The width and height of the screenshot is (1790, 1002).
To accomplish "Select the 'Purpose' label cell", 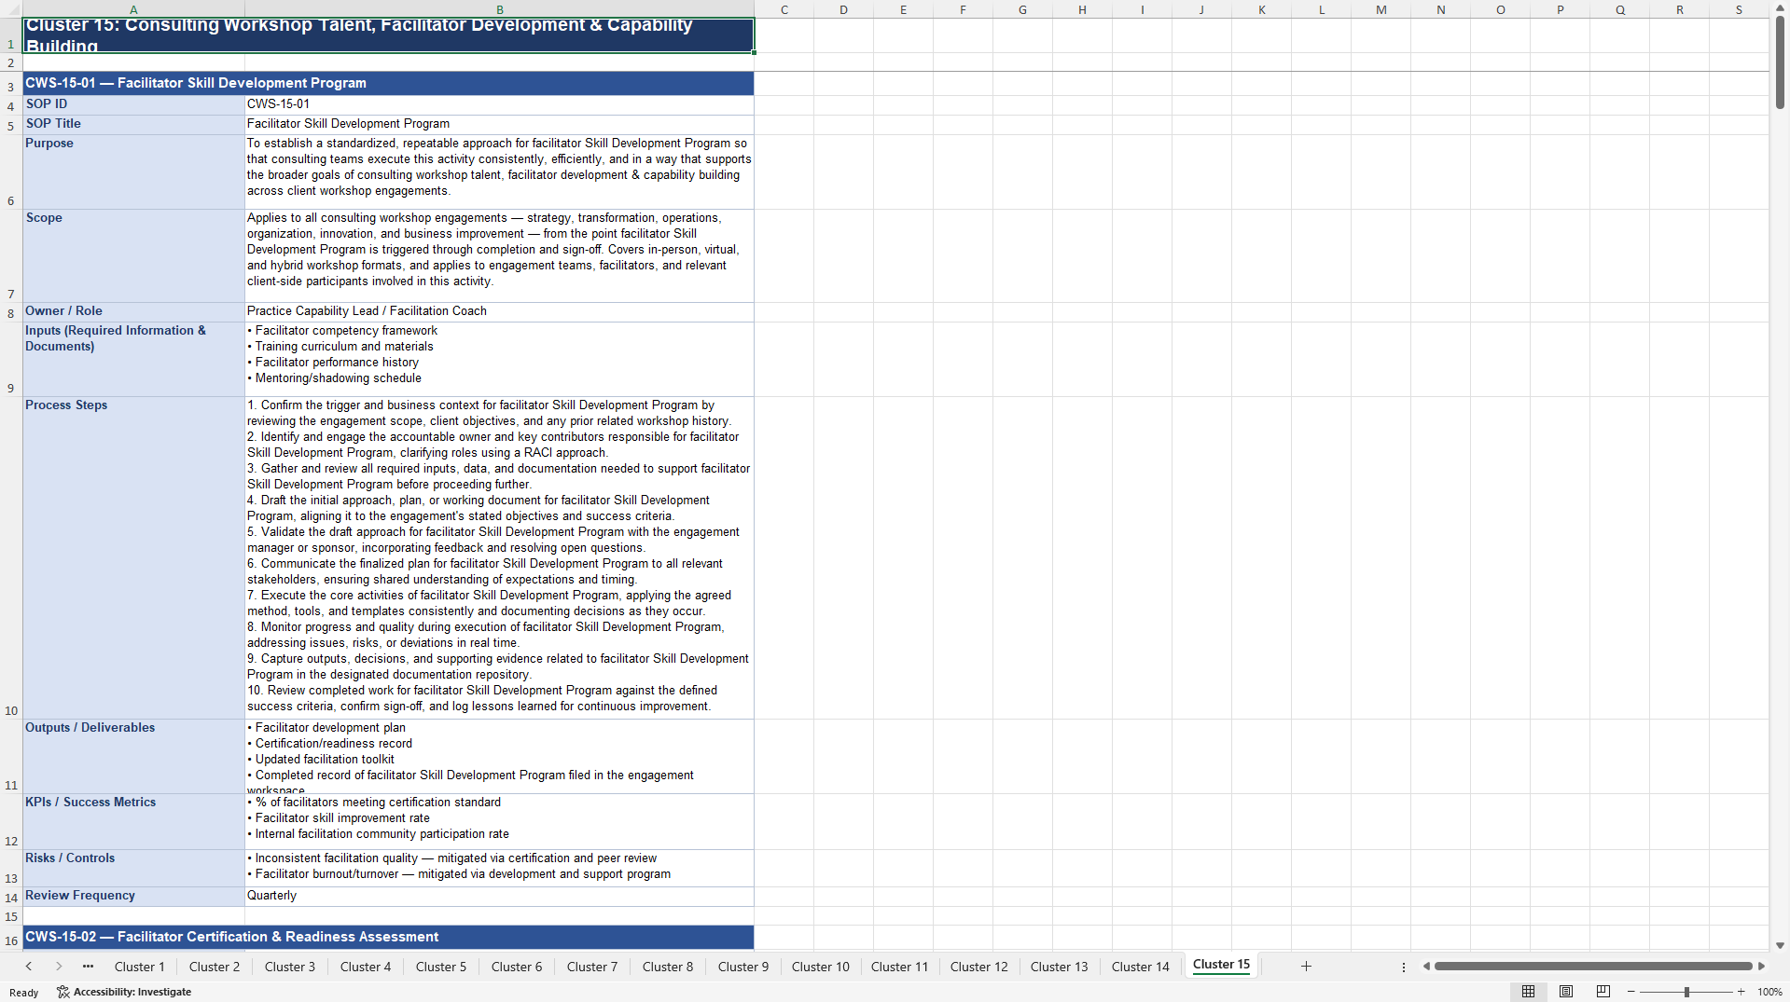I will [133, 172].
